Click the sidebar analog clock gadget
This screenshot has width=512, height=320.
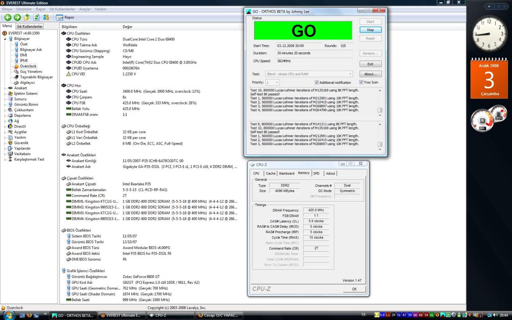pos(489,33)
